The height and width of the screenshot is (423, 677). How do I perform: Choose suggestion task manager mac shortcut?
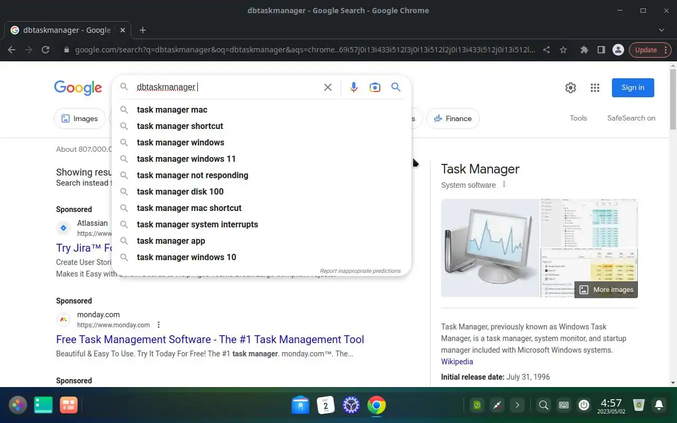coord(261,208)
